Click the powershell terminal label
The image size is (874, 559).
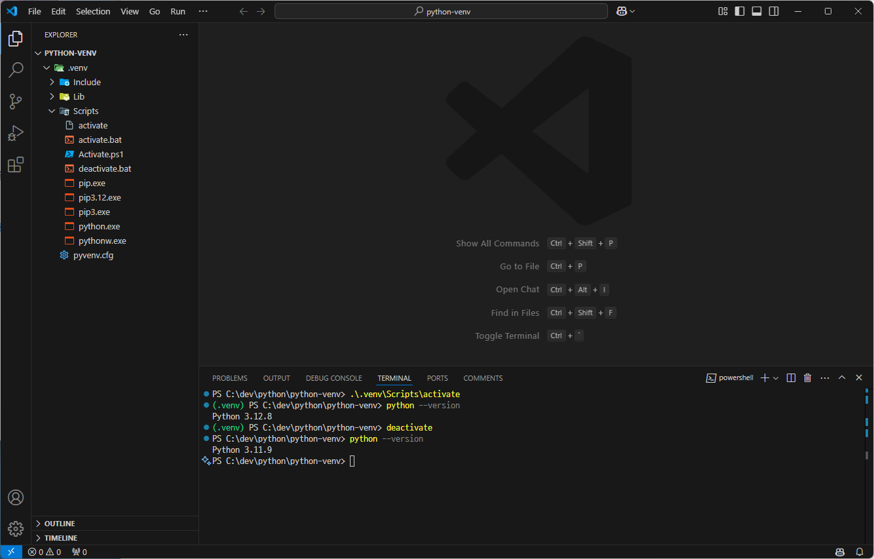point(730,378)
